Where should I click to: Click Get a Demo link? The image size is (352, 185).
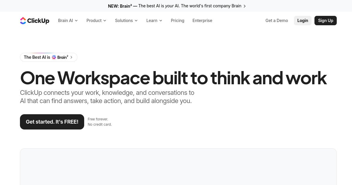[x=277, y=21]
